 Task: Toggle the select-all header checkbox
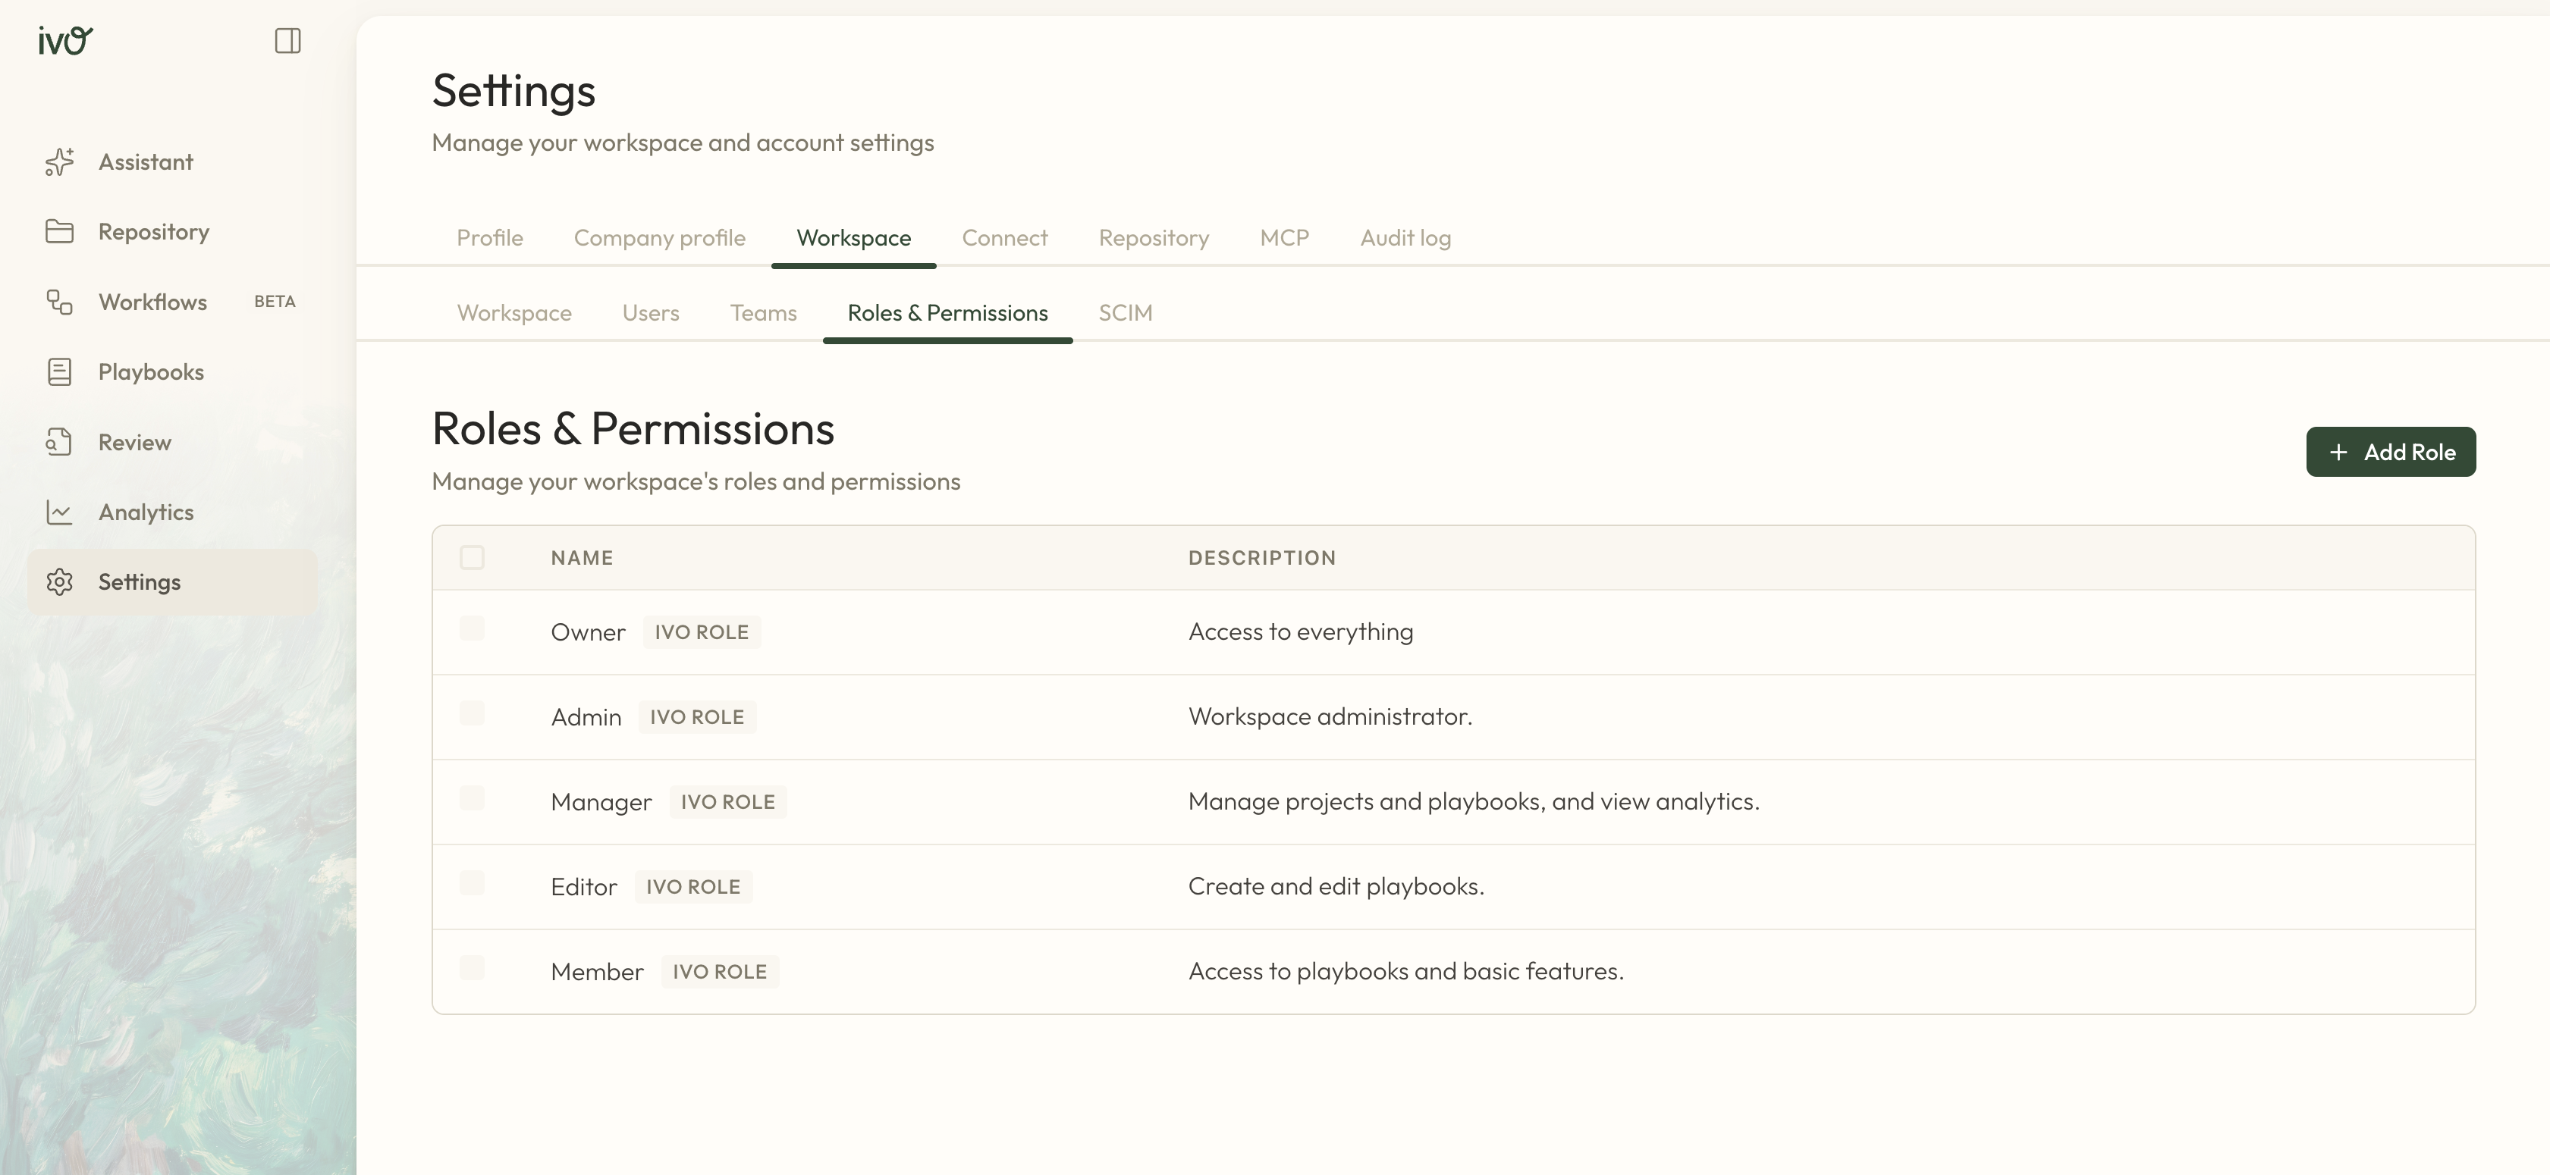473,558
